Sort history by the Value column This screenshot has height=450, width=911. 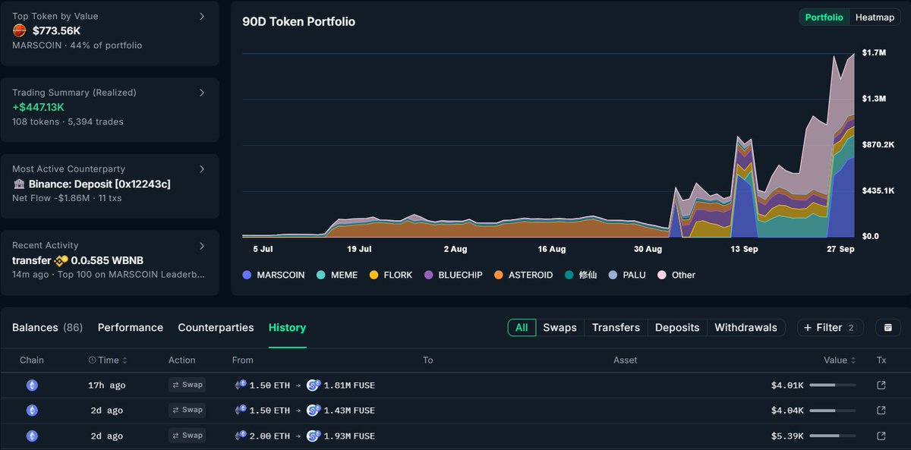point(840,360)
